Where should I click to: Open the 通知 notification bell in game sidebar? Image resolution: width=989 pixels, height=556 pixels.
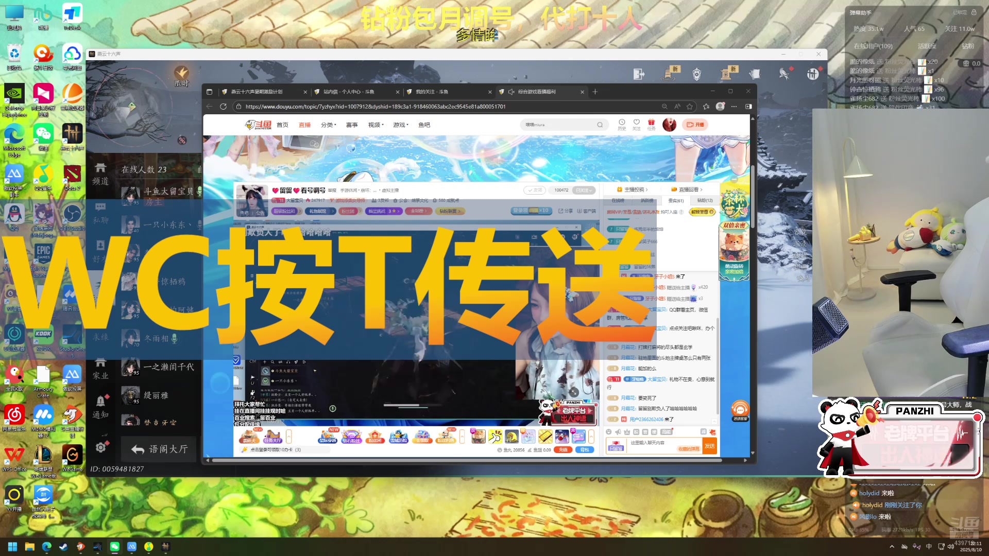(x=100, y=407)
